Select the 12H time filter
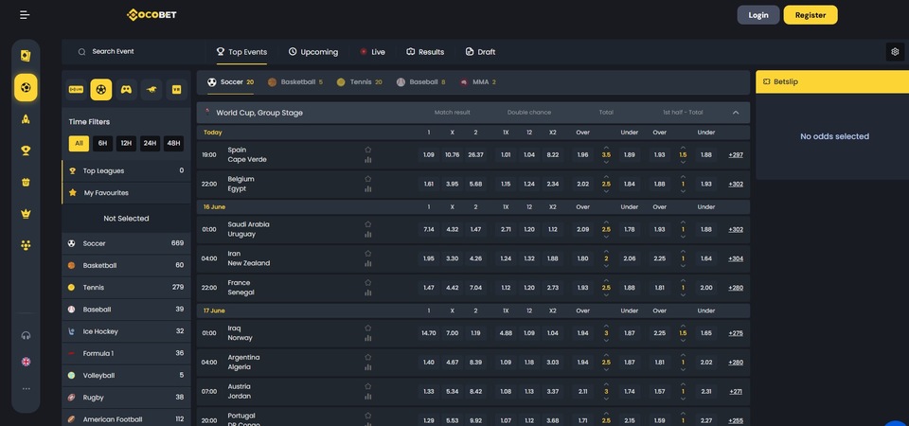909x426 pixels. (x=126, y=144)
